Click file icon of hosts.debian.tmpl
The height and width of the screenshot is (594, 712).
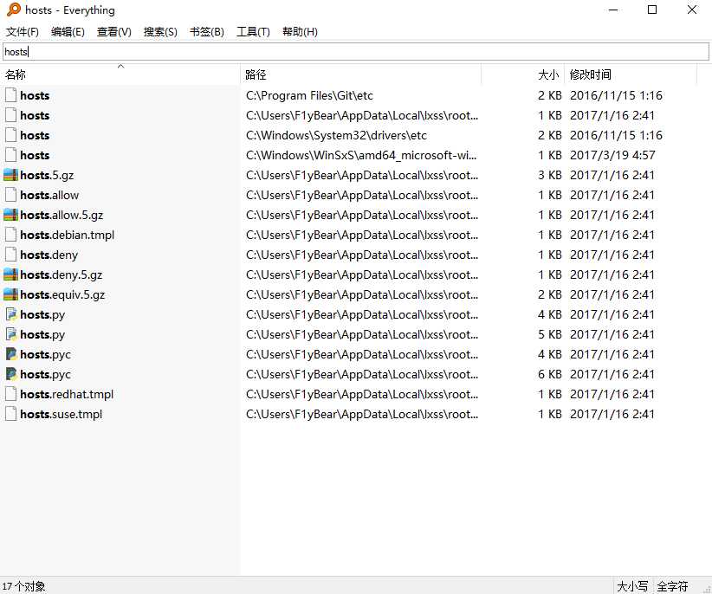click(11, 235)
